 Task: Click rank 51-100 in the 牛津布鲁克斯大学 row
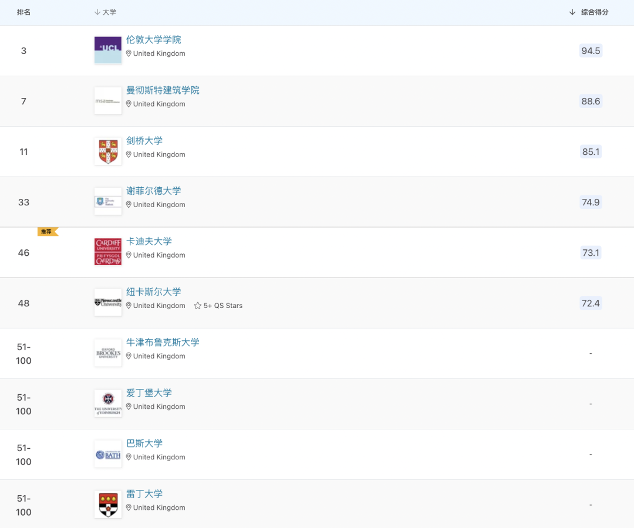pyautogui.click(x=24, y=354)
